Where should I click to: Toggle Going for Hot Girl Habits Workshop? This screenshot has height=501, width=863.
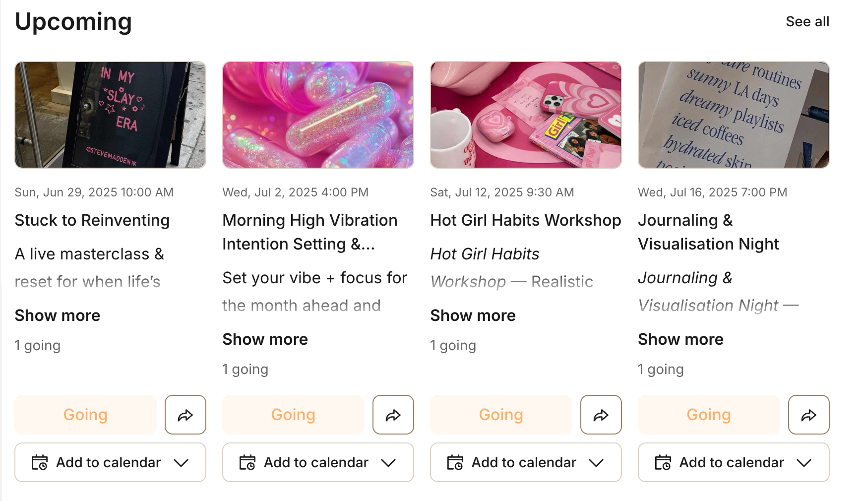click(501, 415)
